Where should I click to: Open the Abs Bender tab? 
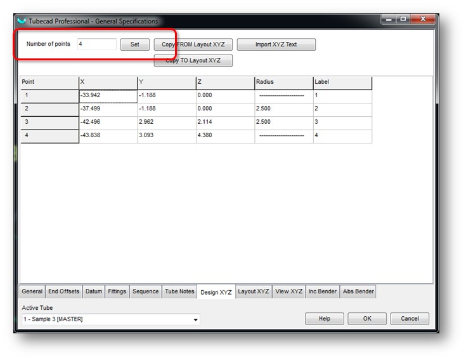(358, 291)
